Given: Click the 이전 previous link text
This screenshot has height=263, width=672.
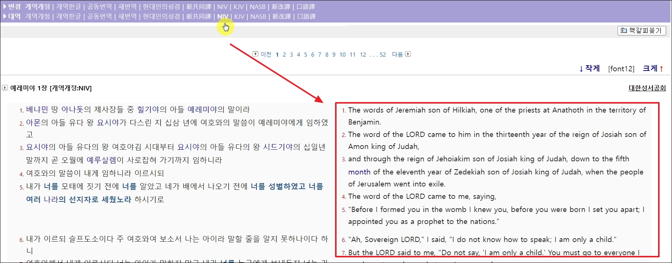Looking at the screenshot, I should click(266, 54).
